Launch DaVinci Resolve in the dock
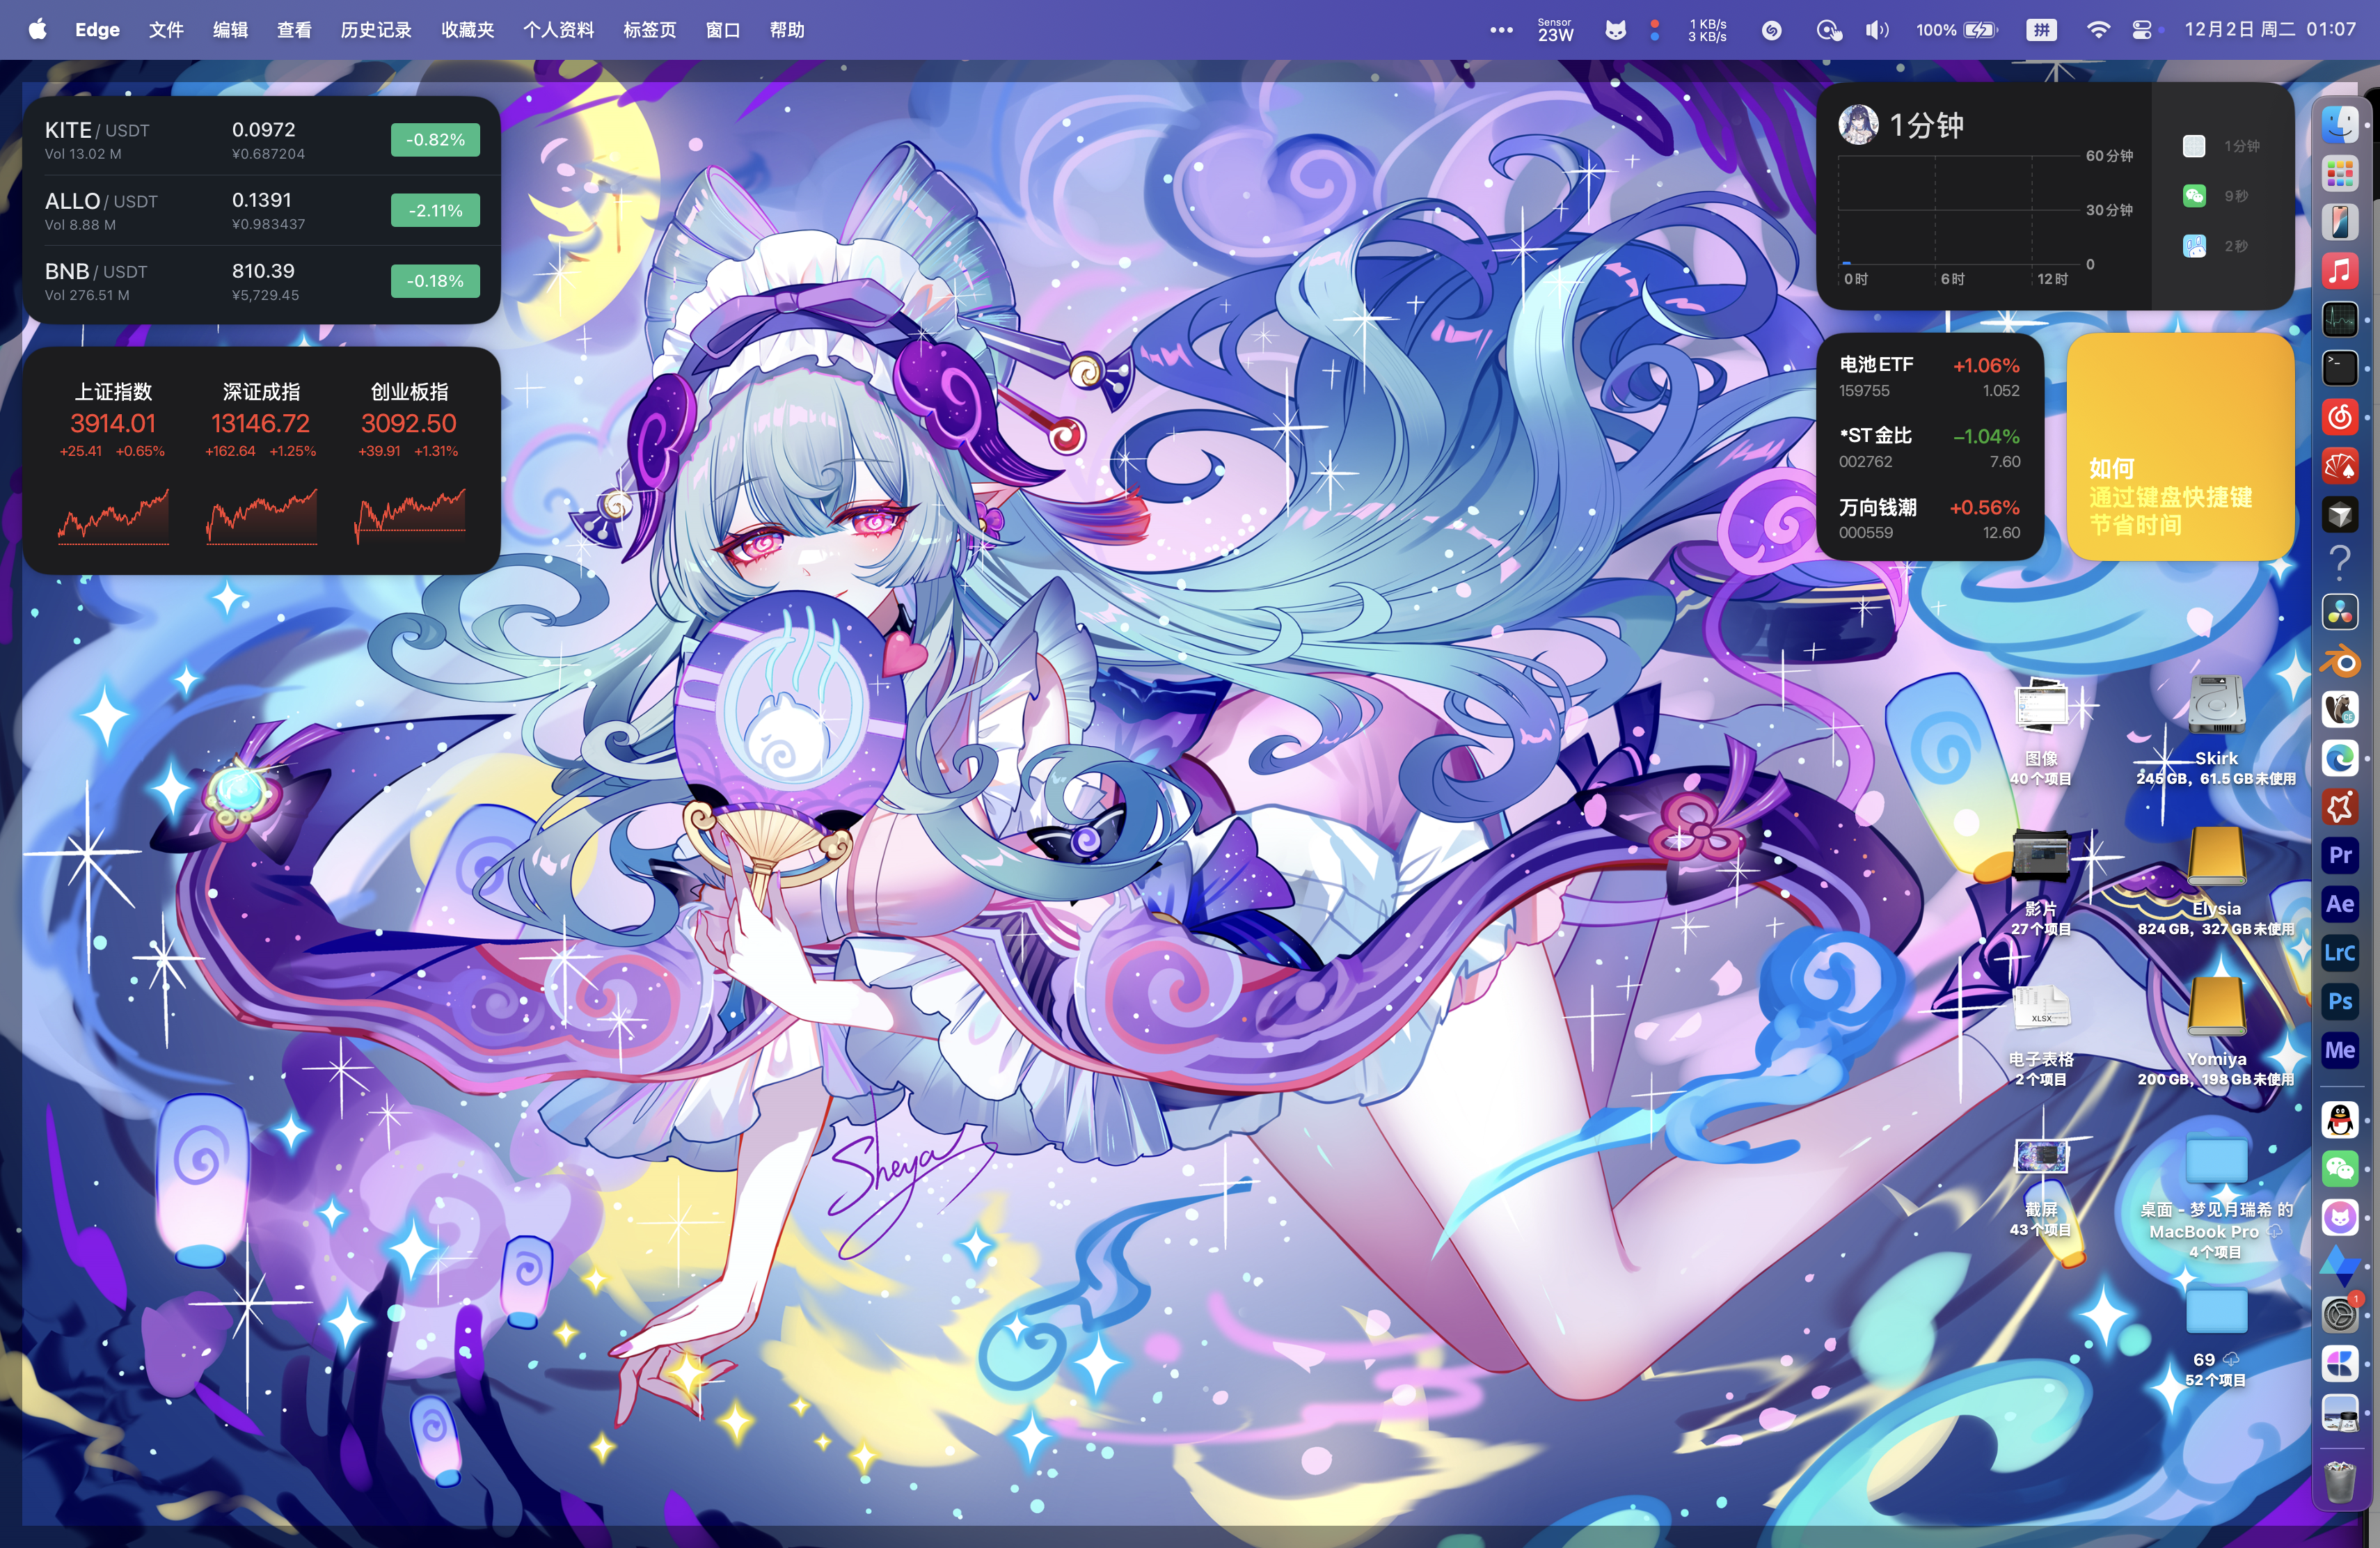This screenshot has width=2380, height=1548. point(2340,612)
